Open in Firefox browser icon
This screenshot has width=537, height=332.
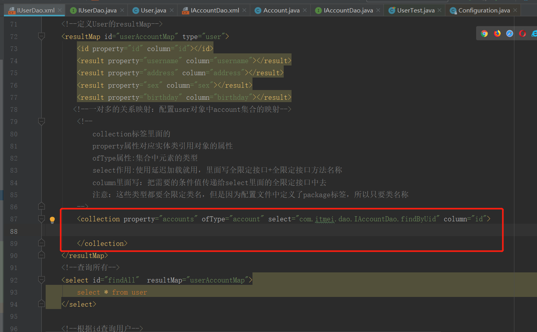coord(497,34)
